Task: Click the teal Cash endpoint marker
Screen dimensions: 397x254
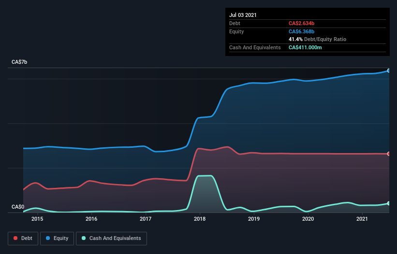Action: coord(389,203)
